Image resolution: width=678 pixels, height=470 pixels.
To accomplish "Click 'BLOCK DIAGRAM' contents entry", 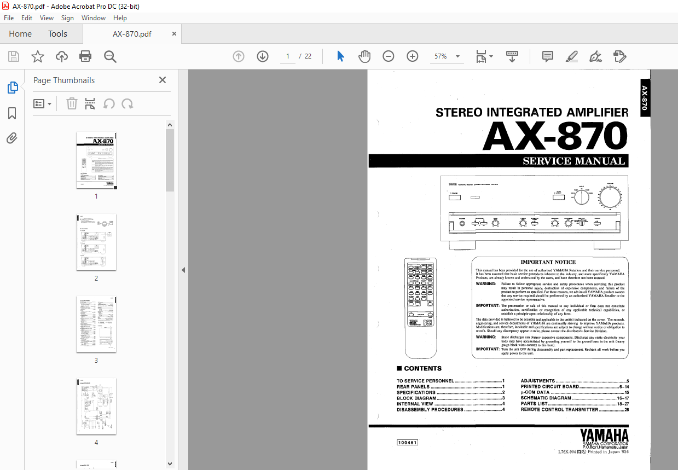I will tap(450, 398).
